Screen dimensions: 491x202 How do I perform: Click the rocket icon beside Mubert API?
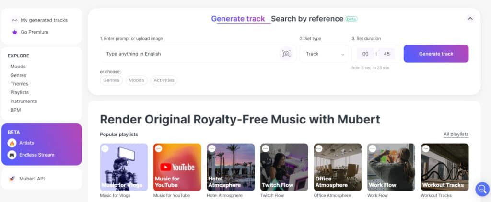pyautogui.click(x=12, y=179)
